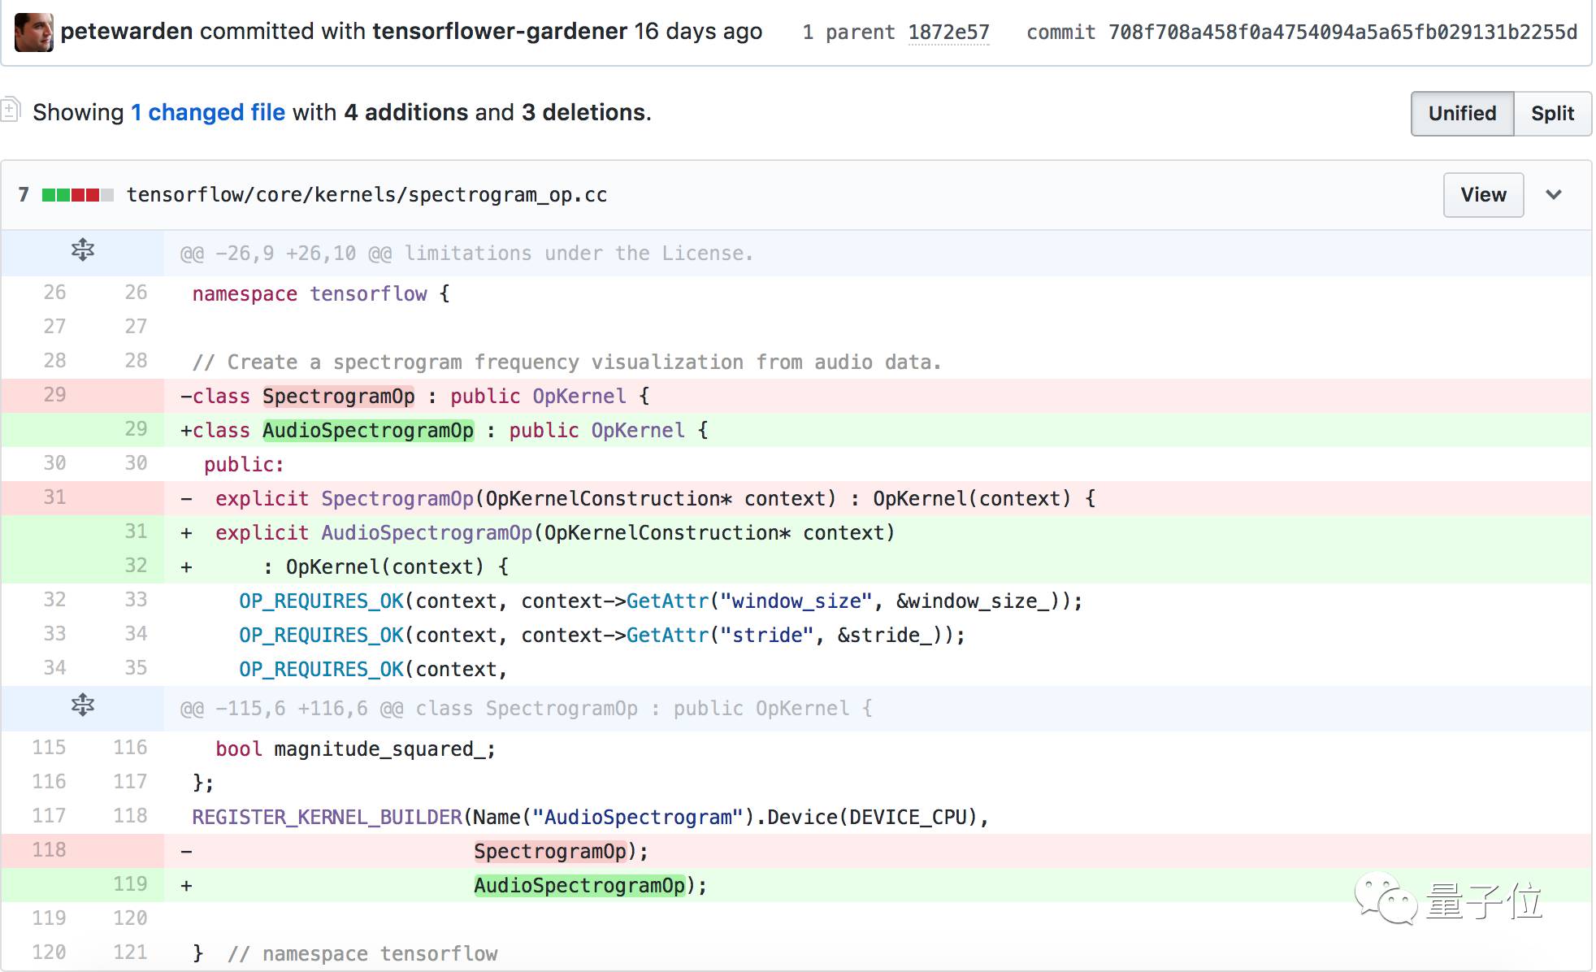Expand the hidden lines above line 26
Screen dimensions: 1596x972
tap(82, 250)
